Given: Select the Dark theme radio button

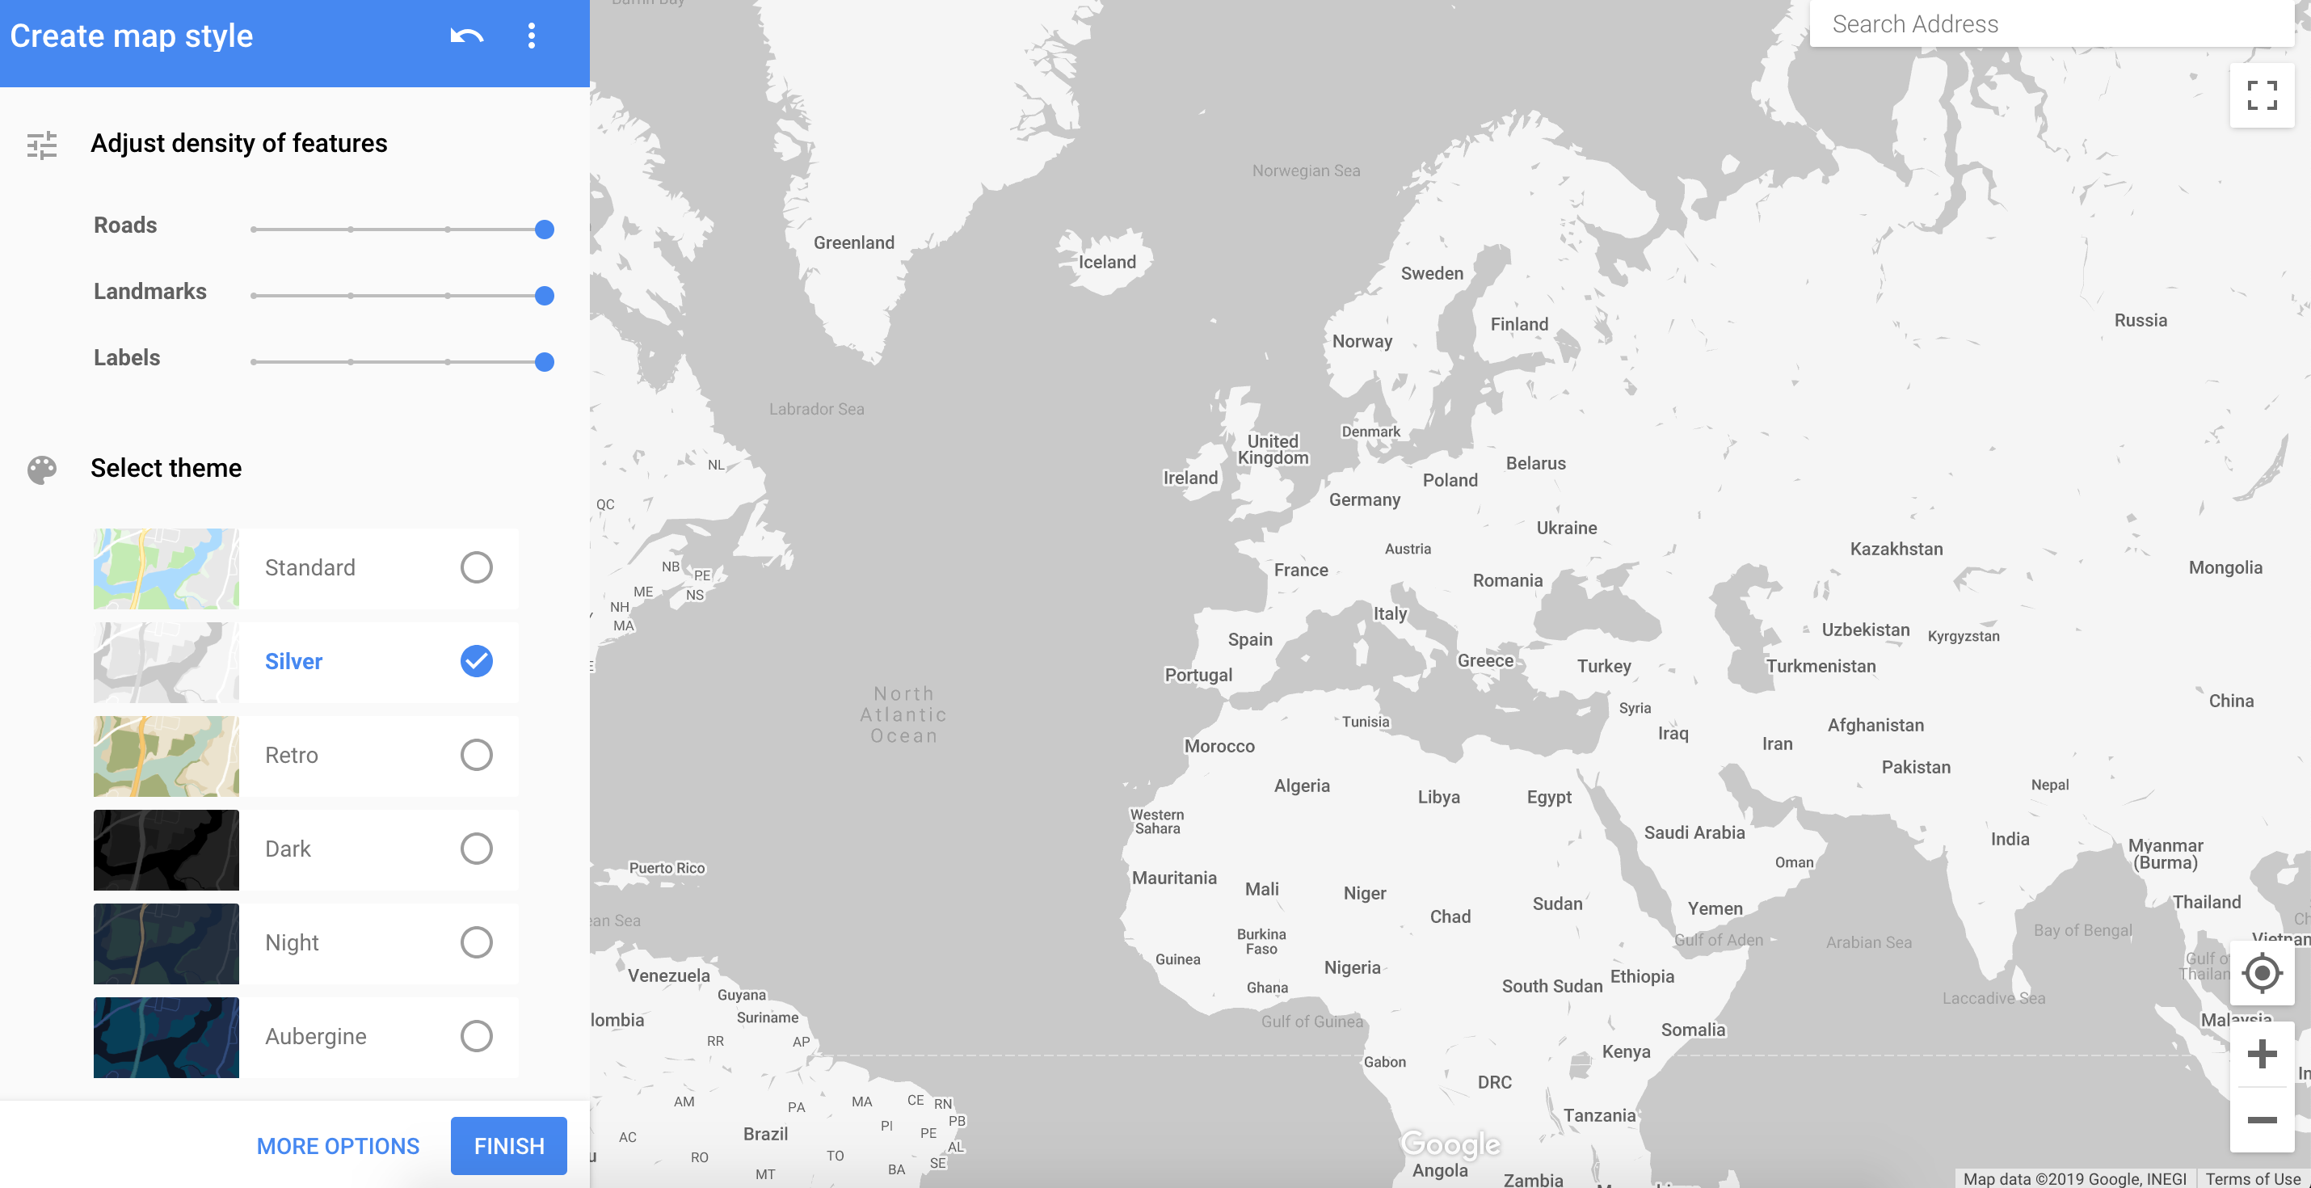Looking at the screenshot, I should pos(477,849).
